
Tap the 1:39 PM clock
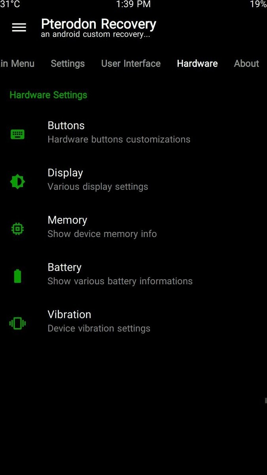click(x=133, y=4)
